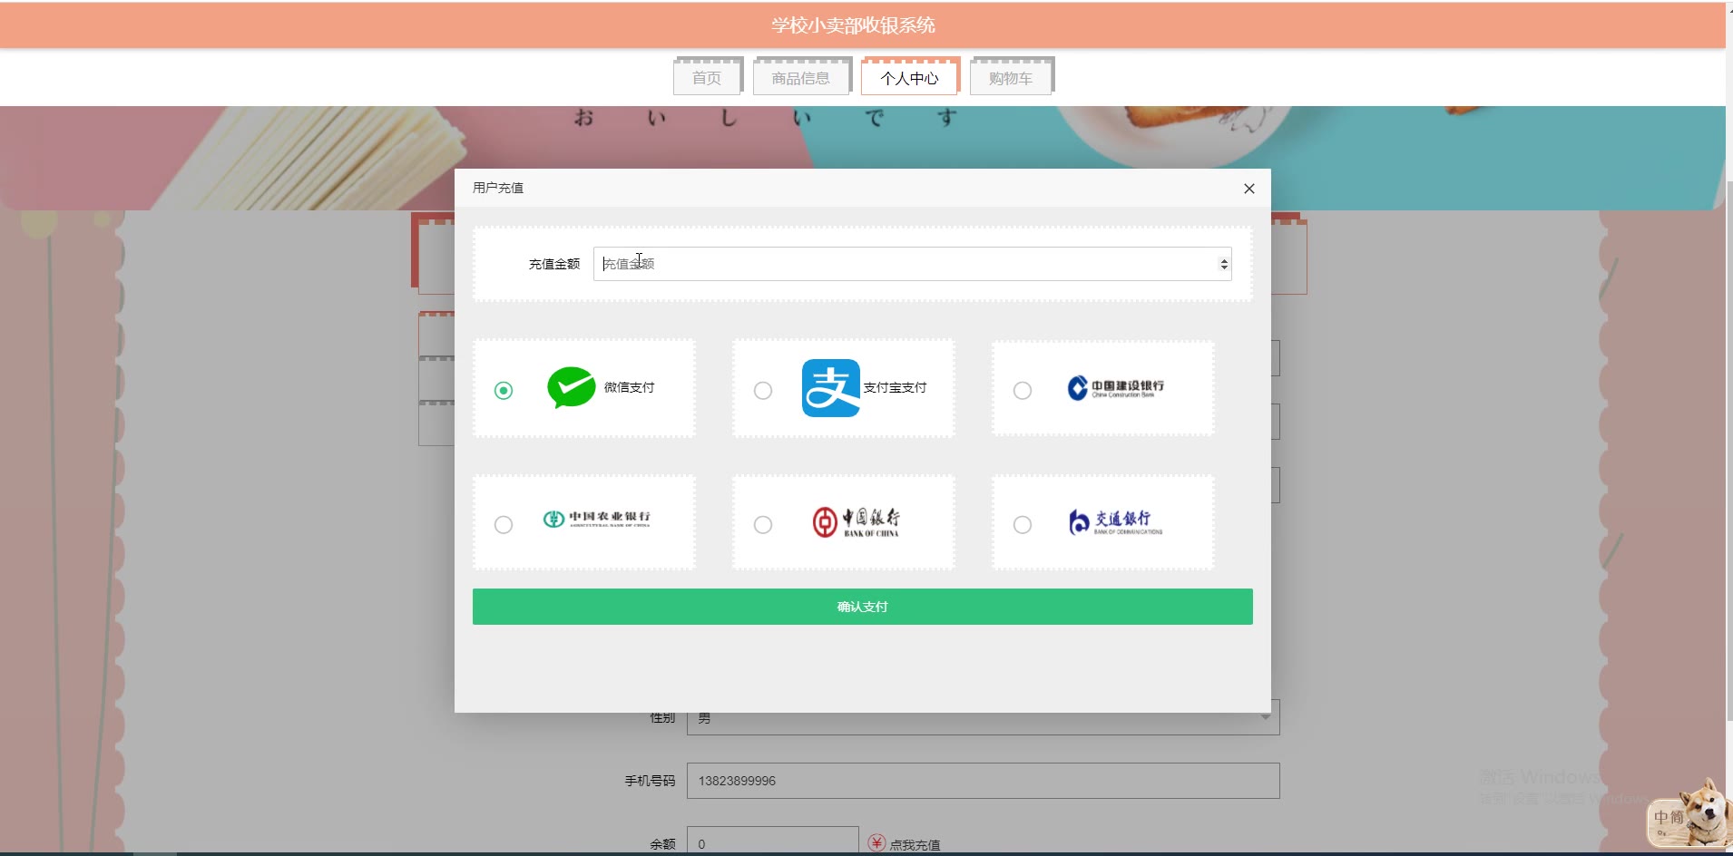Click the 用户充值 dialog title
Screen dimensions: 1733x856
coord(498,188)
